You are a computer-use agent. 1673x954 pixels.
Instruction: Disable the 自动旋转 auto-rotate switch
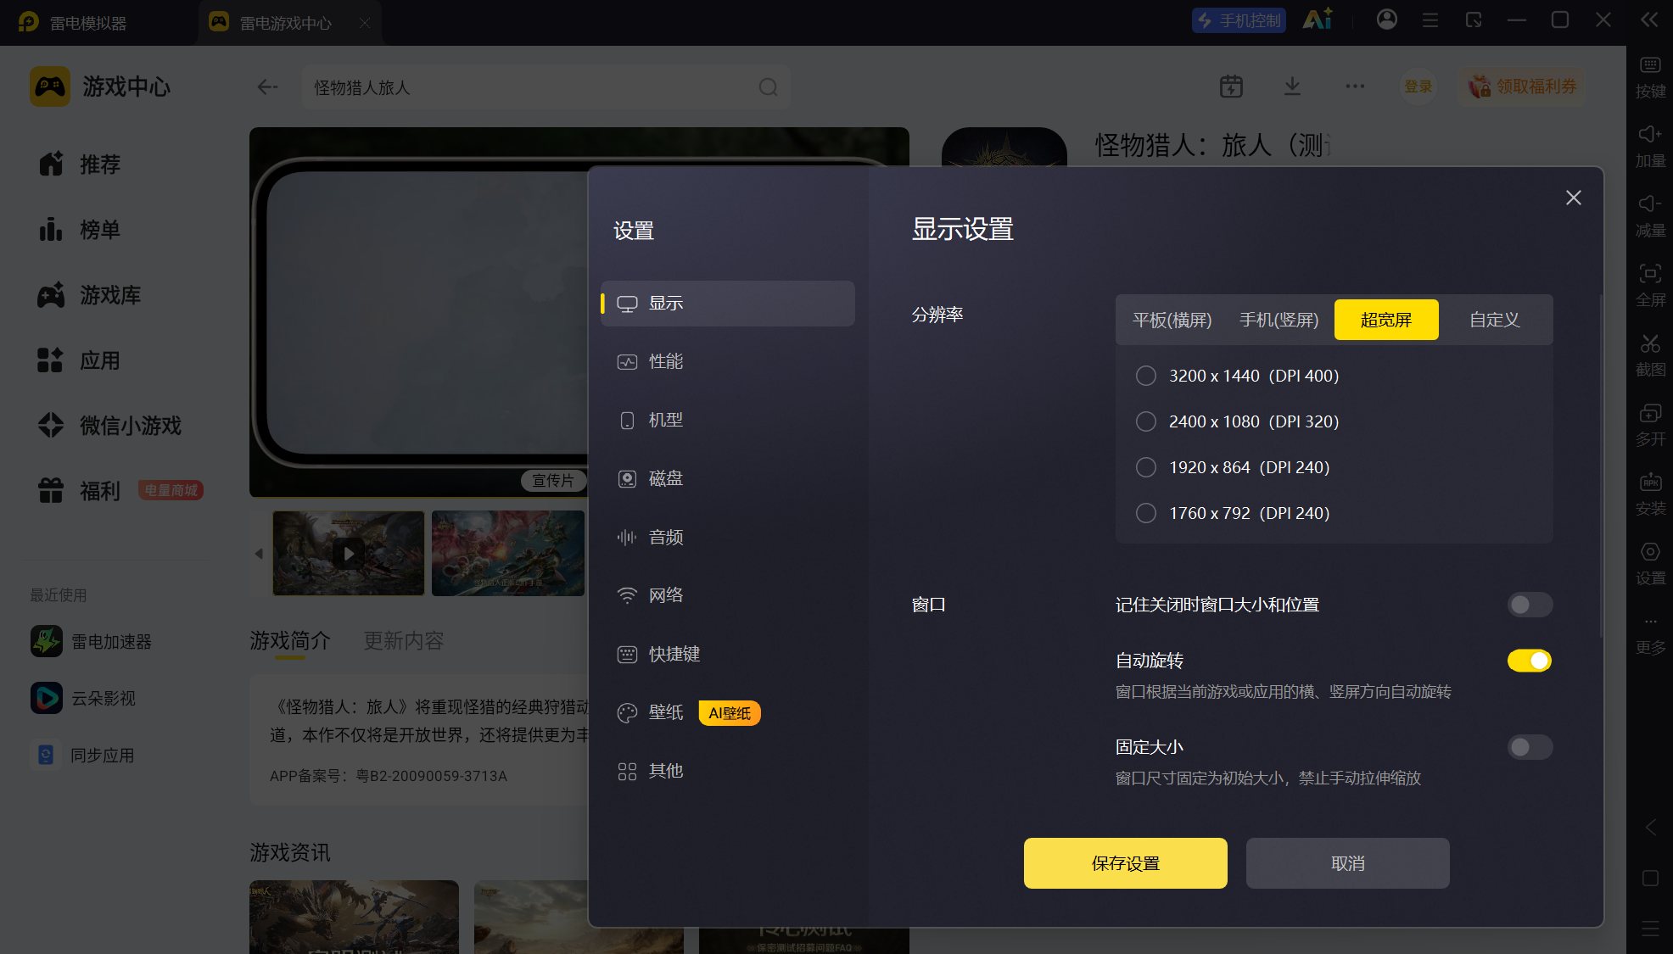point(1530,661)
